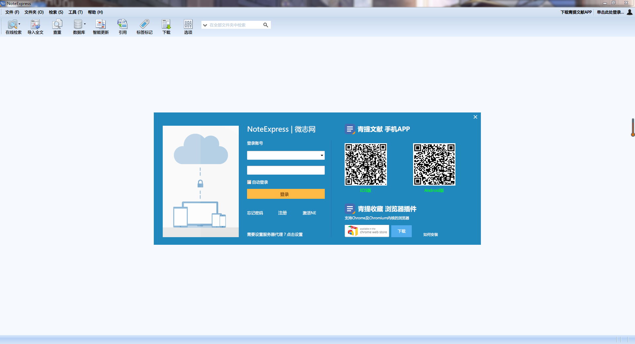Click the Android版 green label
This screenshot has height=344, width=635.
tap(434, 191)
